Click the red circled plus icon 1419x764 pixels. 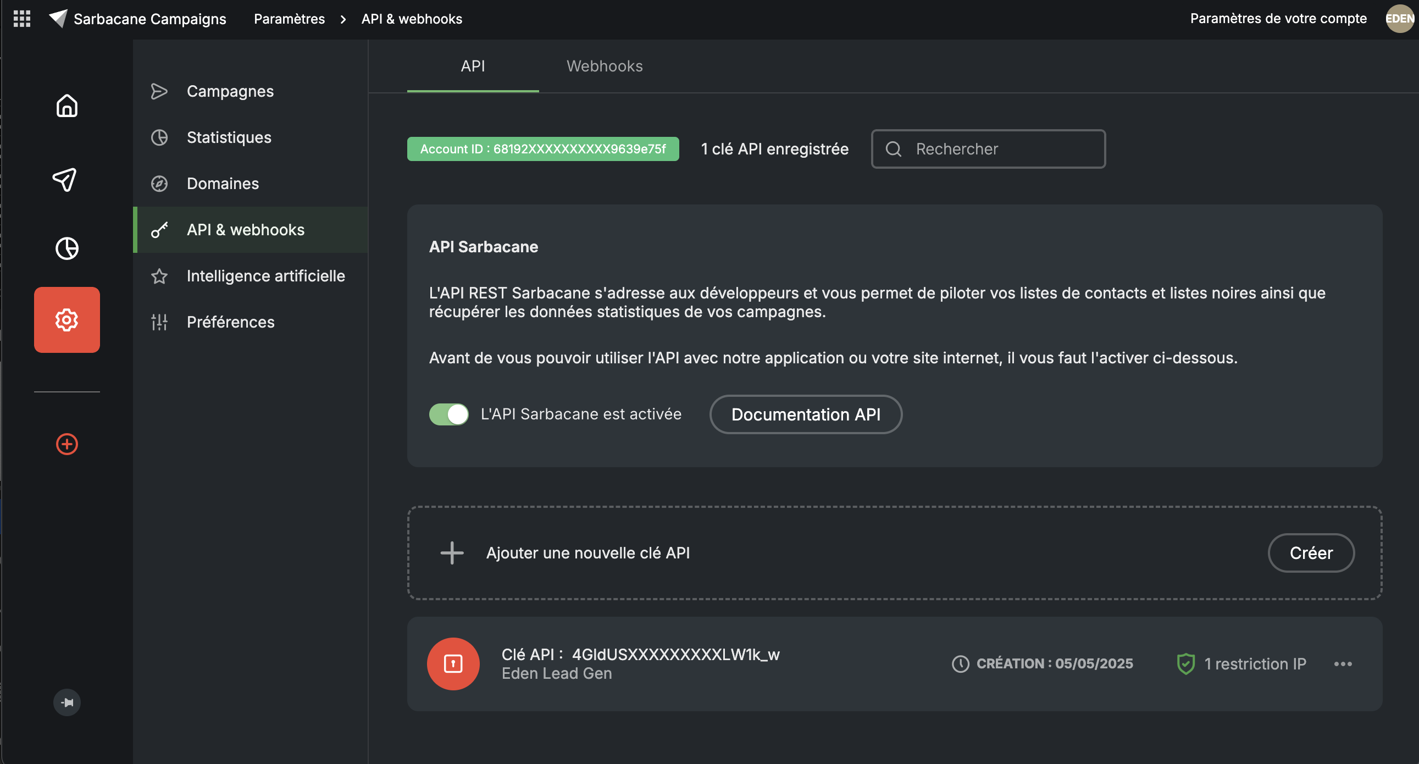[66, 444]
